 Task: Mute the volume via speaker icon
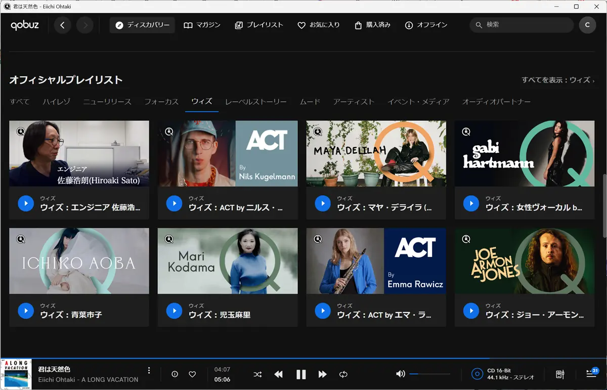401,374
